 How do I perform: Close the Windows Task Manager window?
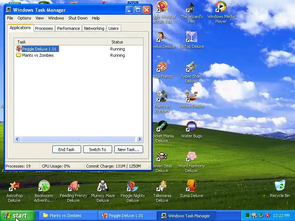146,10
